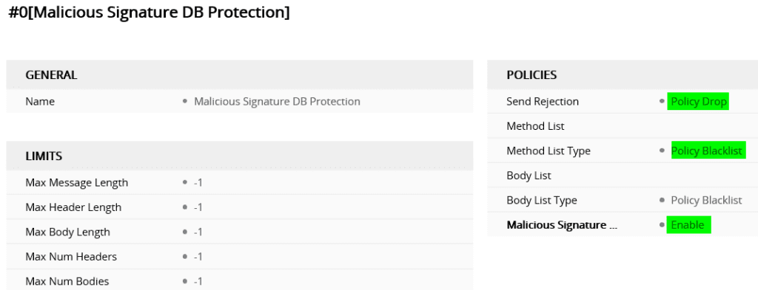Select the Body List Type Policy Blacklist value
The width and height of the screenshot is (758, 290).
point(706,201)
